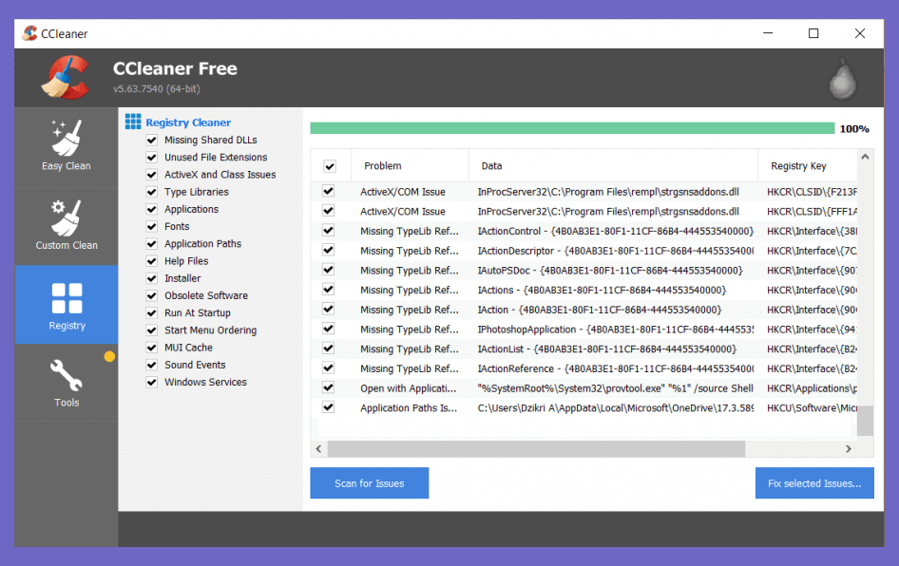Click the horizontal scrollbar thumb

(x=536, y=448)
